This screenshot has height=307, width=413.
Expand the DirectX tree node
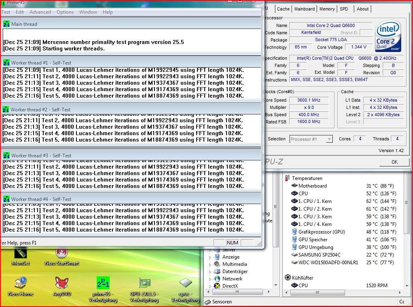pyautogui.click(x=210, y=286)
